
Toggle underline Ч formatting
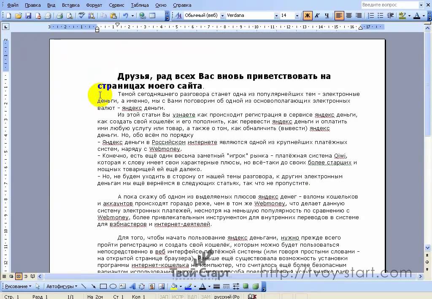(x=327, y=16)
